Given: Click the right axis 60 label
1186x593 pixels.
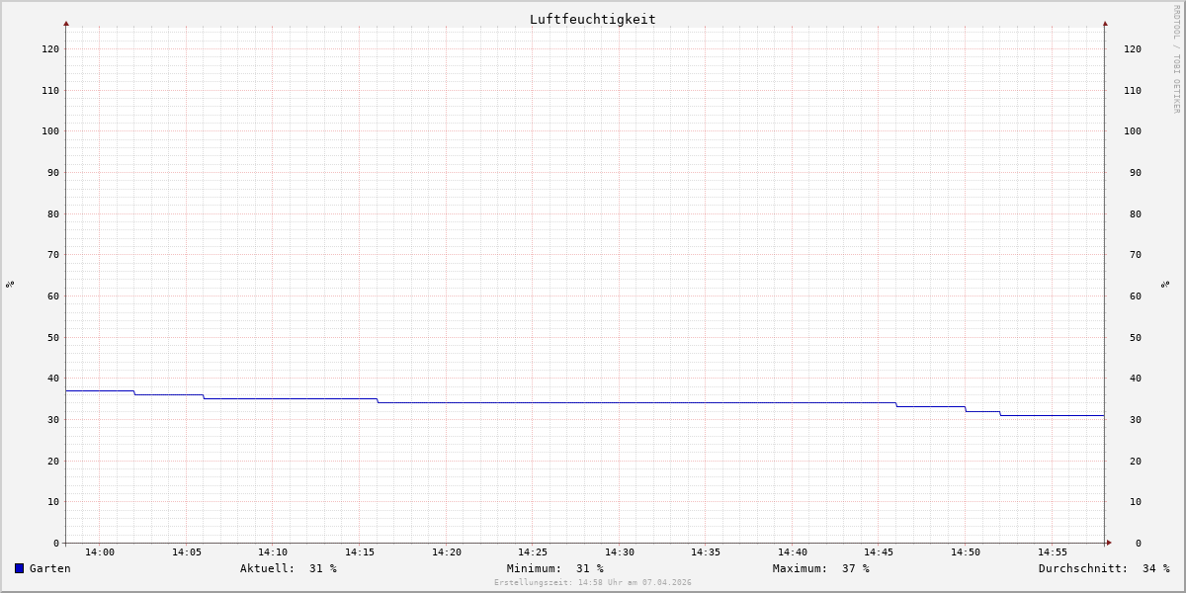Looking at the screenshot, I should pyautogui.click(x=1136, y=296).
